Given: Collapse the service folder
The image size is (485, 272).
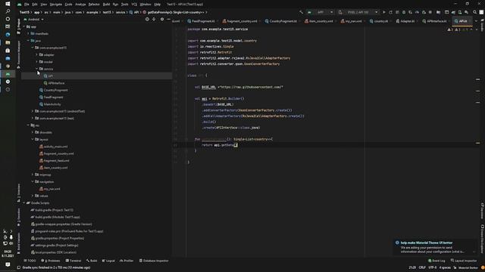Looking at the screenshot, I should 37,69.
